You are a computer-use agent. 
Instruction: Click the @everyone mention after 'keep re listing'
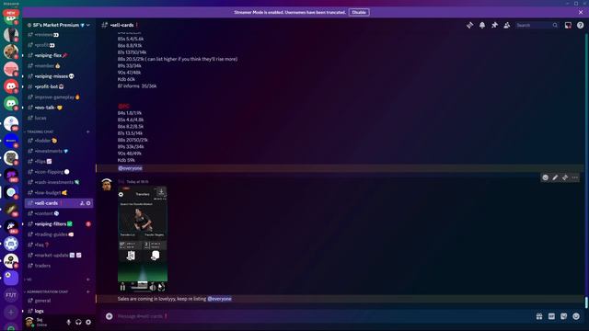[x=219, y=299]
